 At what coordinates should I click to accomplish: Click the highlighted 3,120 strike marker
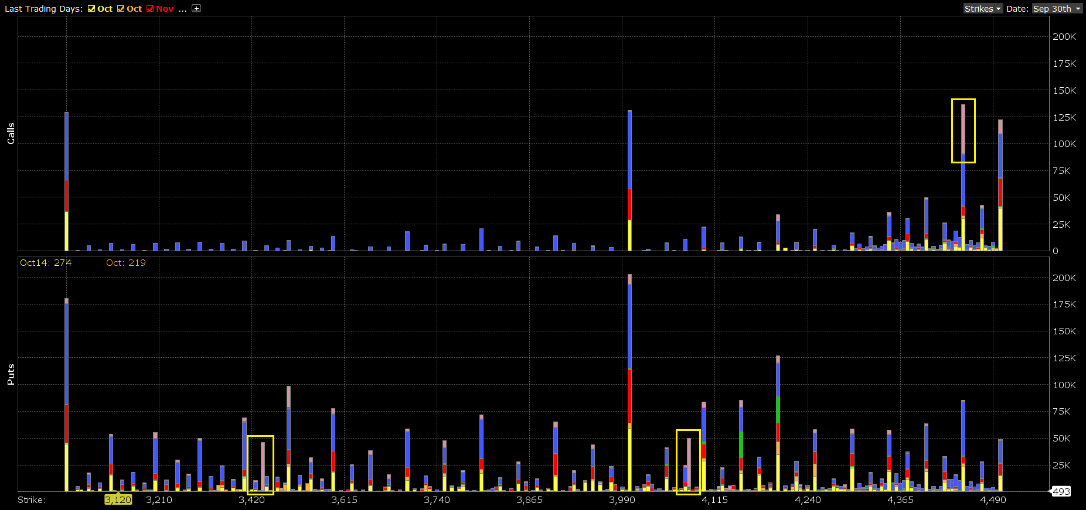pyautogui.click(x=118, y=499)
